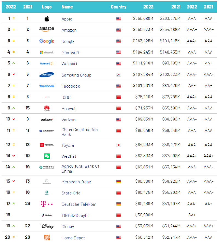Select the Google logo
The image size is (219, 242).
click(47, 41)
